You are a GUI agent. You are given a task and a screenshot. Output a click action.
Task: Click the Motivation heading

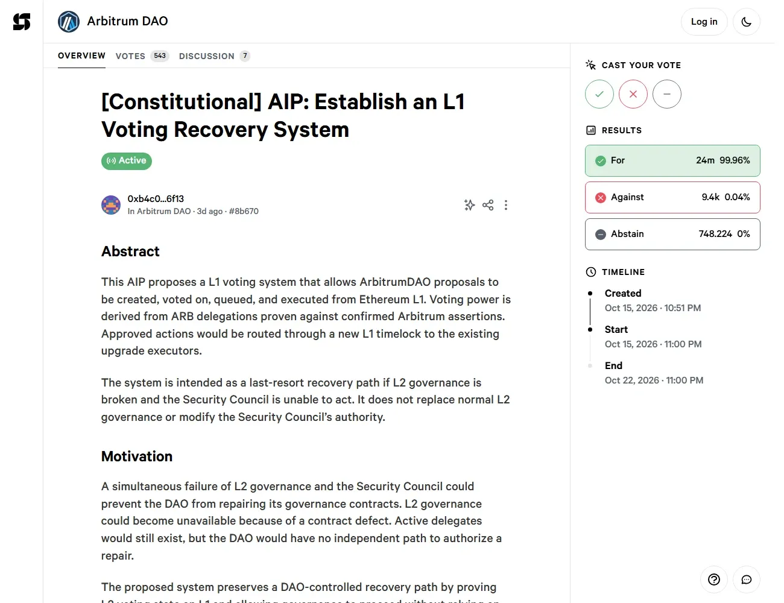137,456
